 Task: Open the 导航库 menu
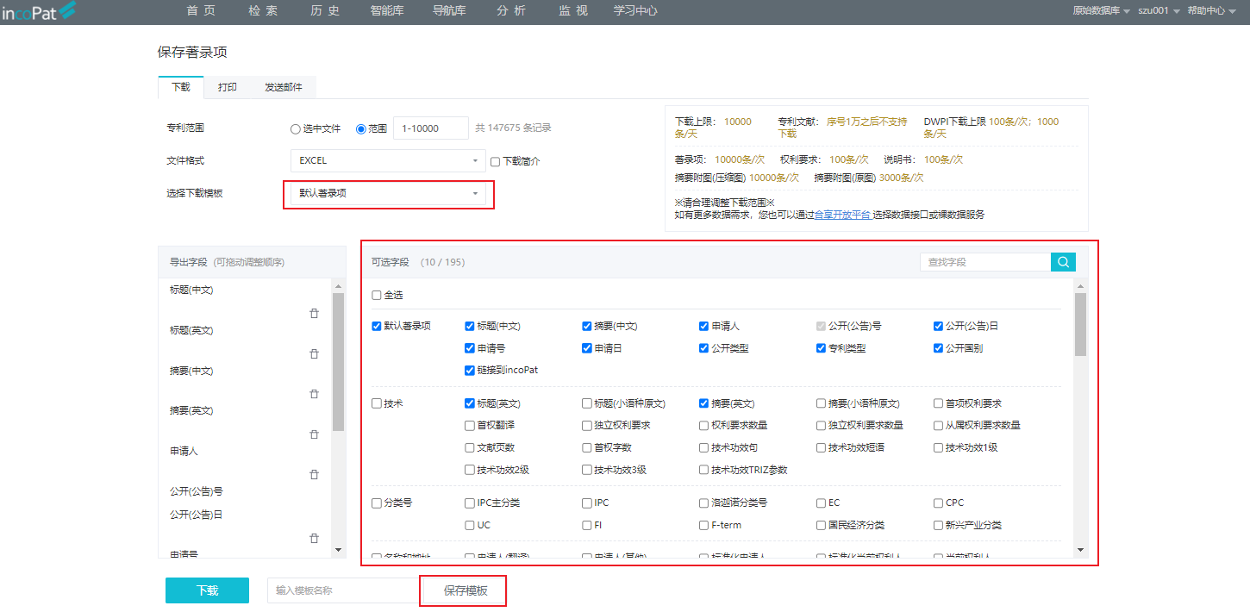(x=449, y=11)
